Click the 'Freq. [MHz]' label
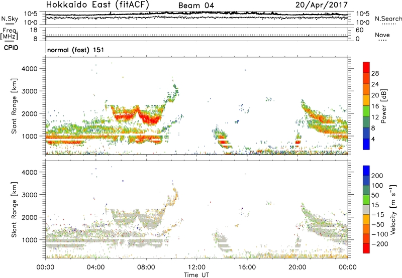This screenshot has height=278, width=402. [10, 34]
